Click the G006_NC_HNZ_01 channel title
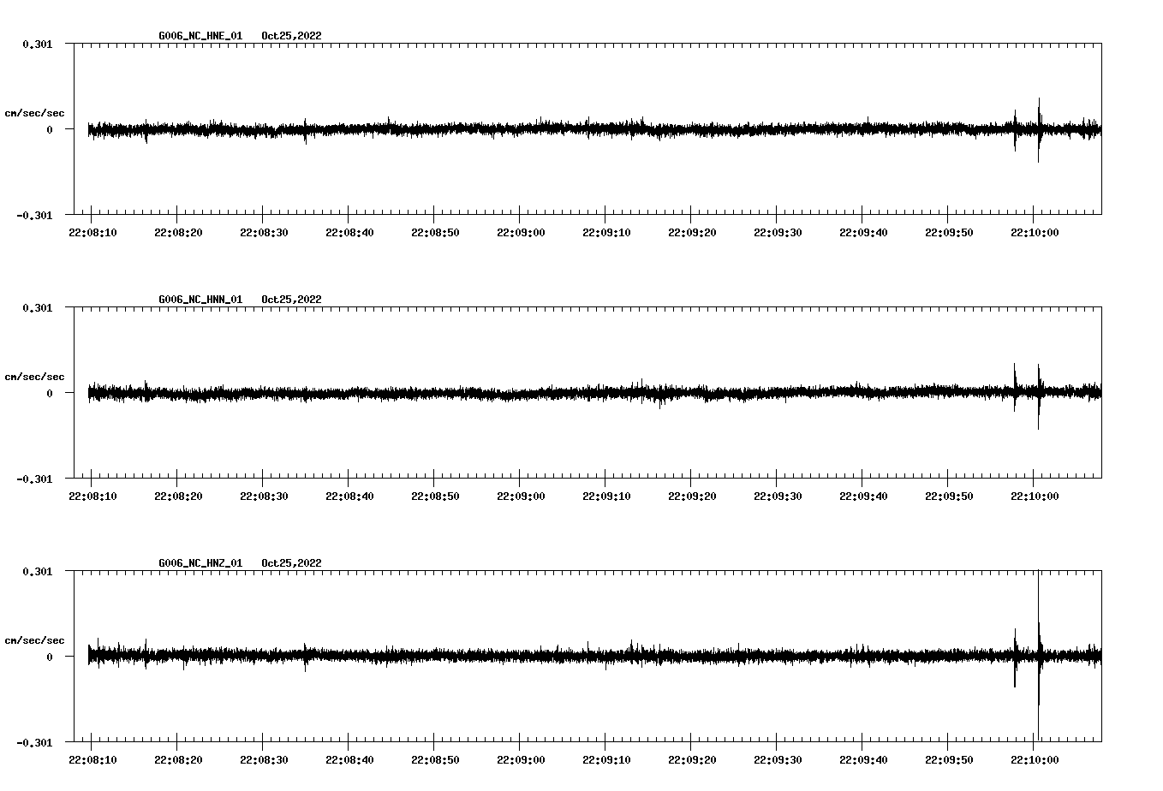Screen dimensions: 1163x791 pos(200,563)
